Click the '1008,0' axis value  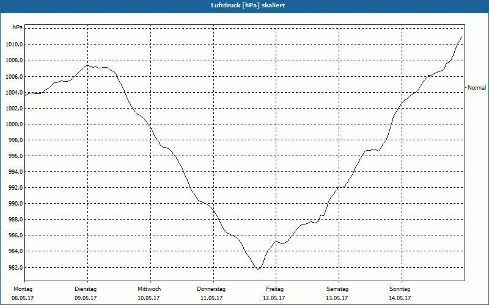pyautogui.click(x=14, y=60)
